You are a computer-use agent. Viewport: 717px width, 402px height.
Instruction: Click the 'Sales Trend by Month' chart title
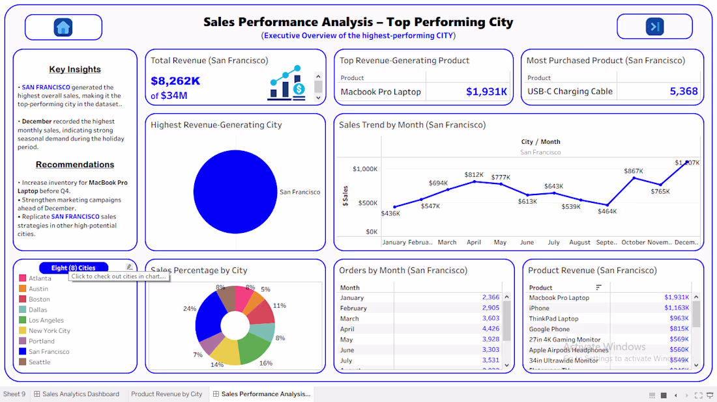point(412,125)
